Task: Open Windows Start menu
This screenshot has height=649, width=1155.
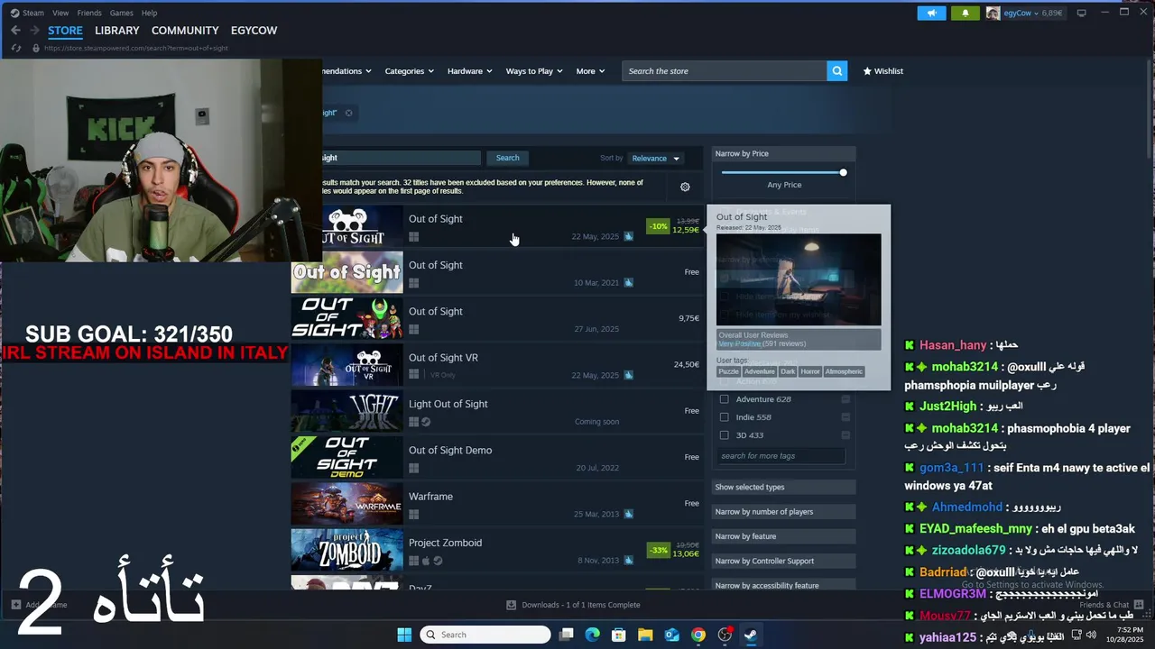Action: click(x=404, y=635)
